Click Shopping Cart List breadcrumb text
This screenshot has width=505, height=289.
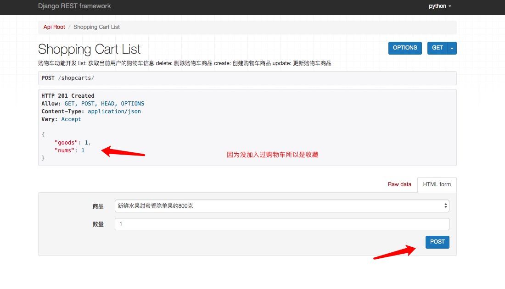96,27
